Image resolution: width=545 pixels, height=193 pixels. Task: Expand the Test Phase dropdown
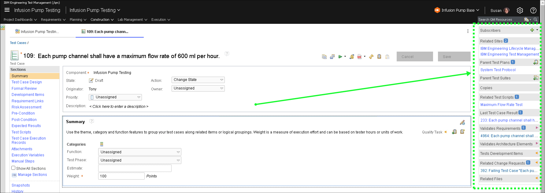pyautogui.click(x=139, y=160)
